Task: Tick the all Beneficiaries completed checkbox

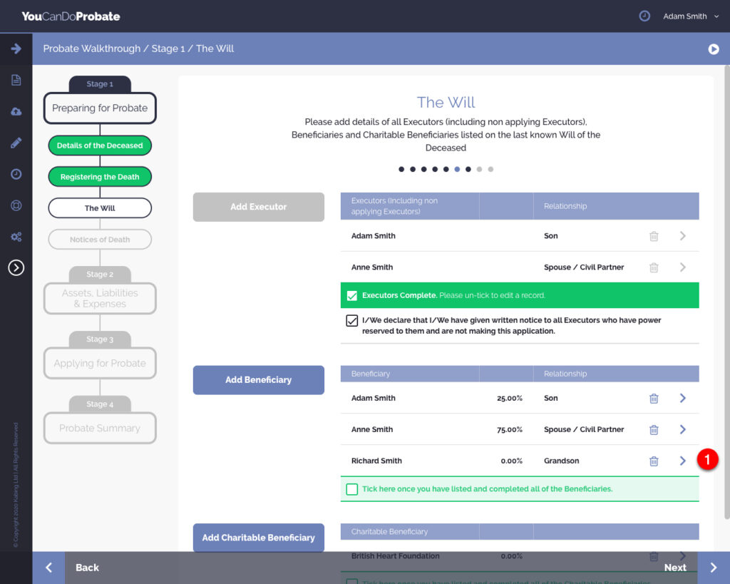Action: [352, 489]
